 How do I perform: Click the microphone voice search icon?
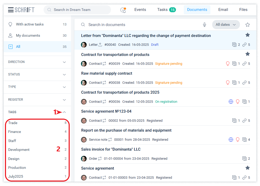tap(204, 25)
